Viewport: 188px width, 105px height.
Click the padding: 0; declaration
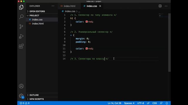click(83, 42)
